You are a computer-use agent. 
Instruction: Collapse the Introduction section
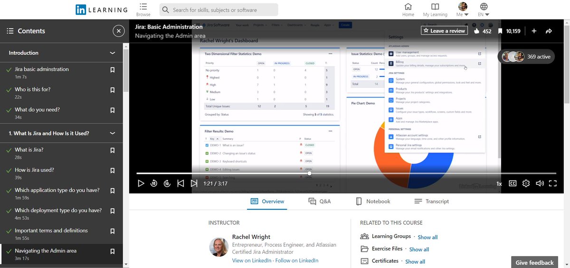[x=112, y=53]
